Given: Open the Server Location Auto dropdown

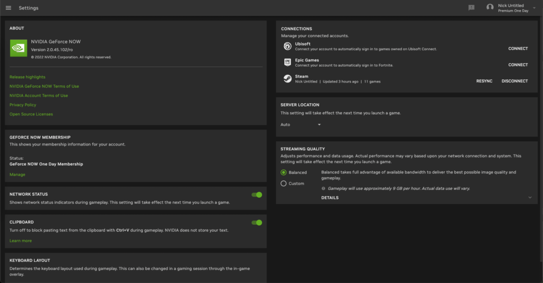Looking at the screenshot, I should [301, 125].
